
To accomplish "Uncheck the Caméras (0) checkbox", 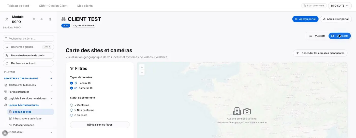I will pos(71,88).
